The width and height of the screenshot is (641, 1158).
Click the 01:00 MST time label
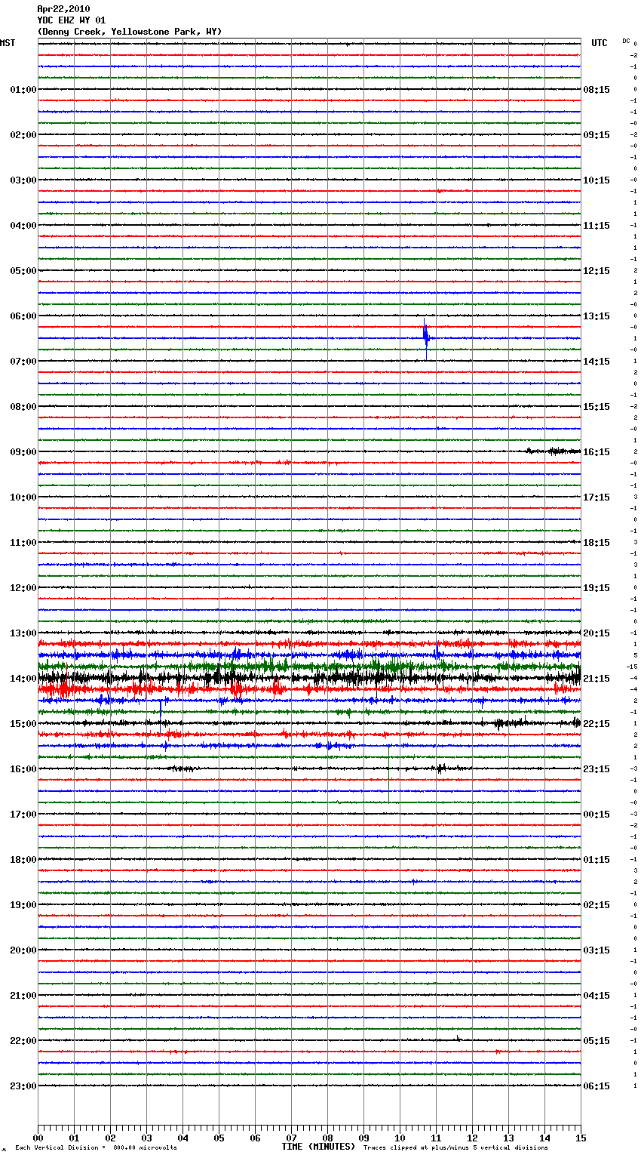tap(23, 90)
